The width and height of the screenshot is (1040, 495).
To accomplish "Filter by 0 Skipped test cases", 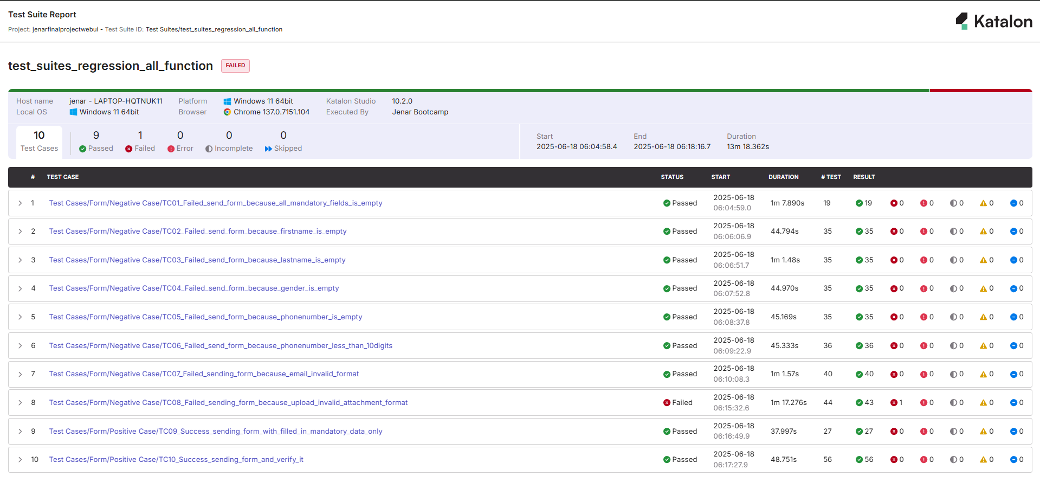I will [x=283, y=142].
